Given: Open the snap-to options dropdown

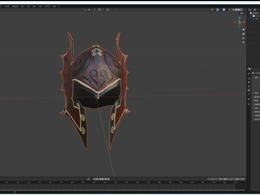Looking at the screenshot, I should coord(103,10).
